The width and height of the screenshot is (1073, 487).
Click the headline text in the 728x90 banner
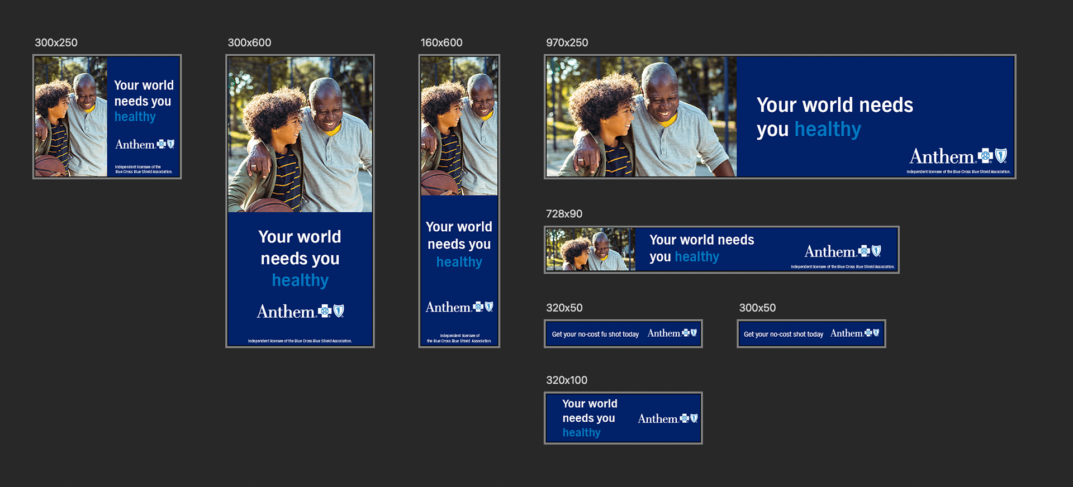[x=702, y=248]
